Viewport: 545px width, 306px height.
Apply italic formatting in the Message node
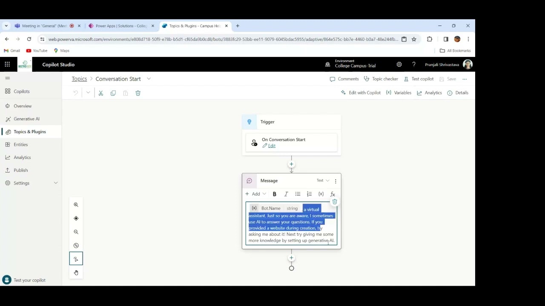286,194
